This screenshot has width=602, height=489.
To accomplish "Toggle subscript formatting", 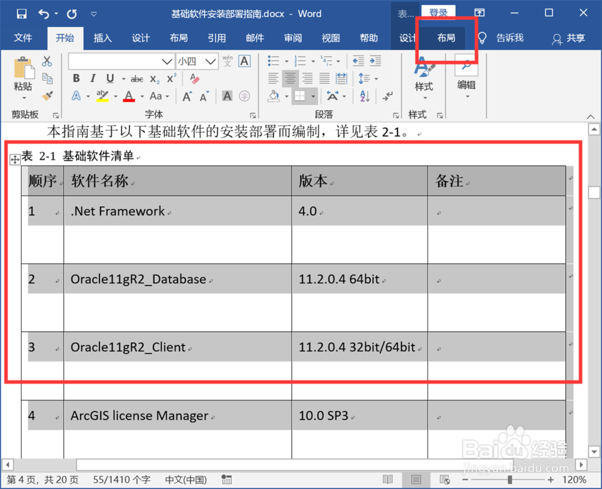I will (x=154, y=79).
